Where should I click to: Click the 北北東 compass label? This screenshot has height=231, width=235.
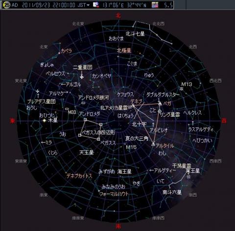click(x=78, y=24)
